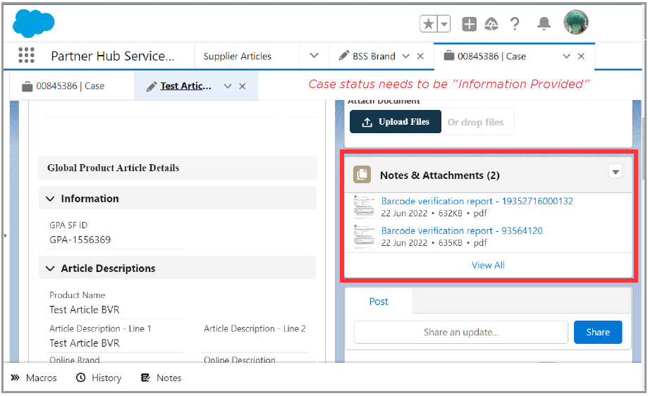Open the Help question mark

(515, 24)
